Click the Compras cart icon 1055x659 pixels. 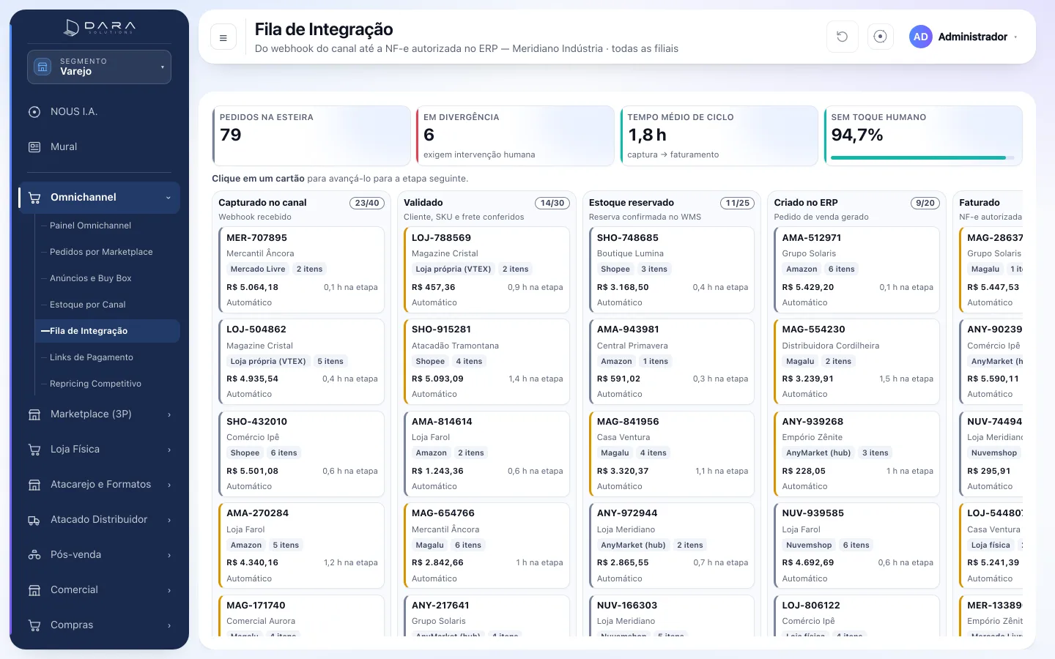tap(34, 625)
